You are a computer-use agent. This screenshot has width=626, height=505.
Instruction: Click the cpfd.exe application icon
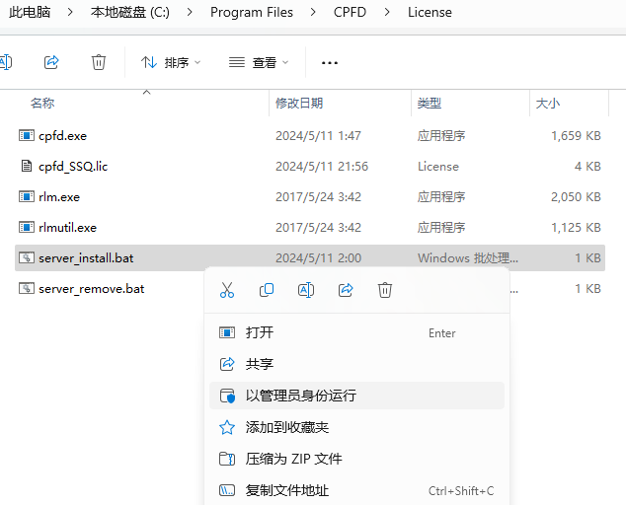[27, 136]
